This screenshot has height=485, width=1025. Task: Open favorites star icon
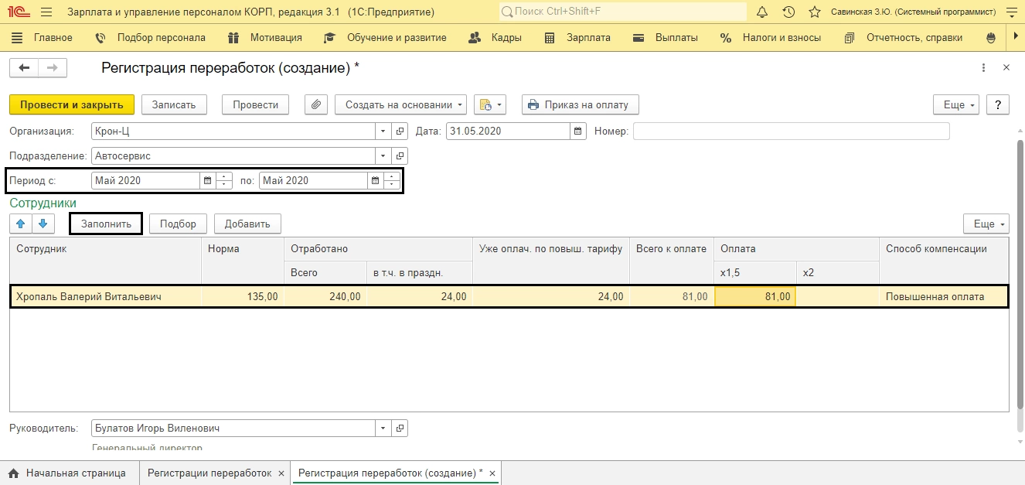814,12
